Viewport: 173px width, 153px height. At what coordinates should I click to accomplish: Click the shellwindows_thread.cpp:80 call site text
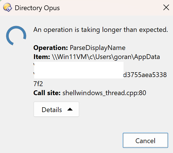[x=104, y=93]
